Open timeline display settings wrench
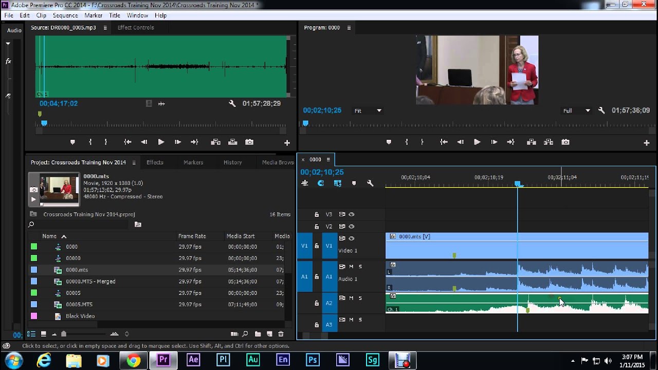The height and width of the screenshot is (370, 658). [370, 183]
